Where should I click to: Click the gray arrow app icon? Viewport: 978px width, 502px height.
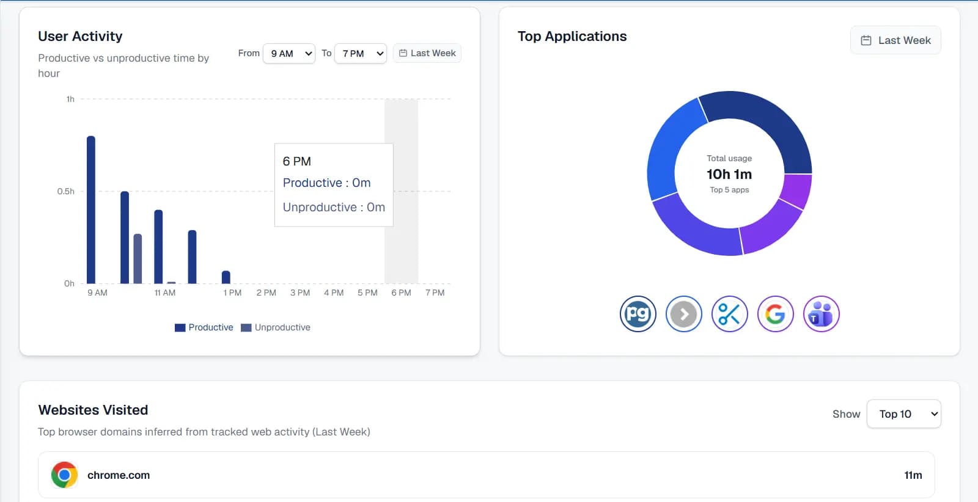(x=683, y=315)
